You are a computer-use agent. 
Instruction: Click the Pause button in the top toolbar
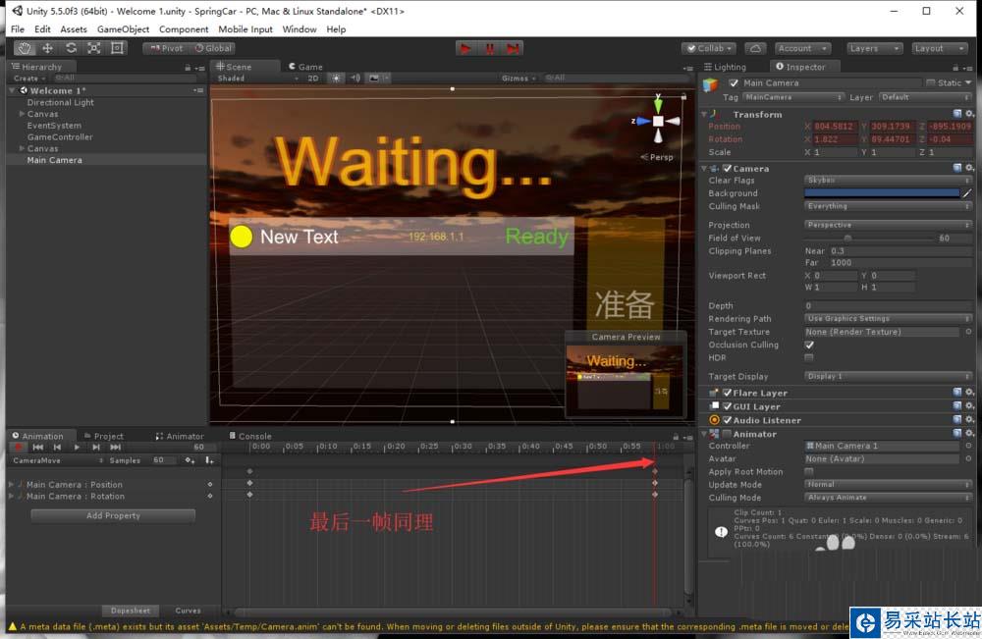[x=489, y=48]
